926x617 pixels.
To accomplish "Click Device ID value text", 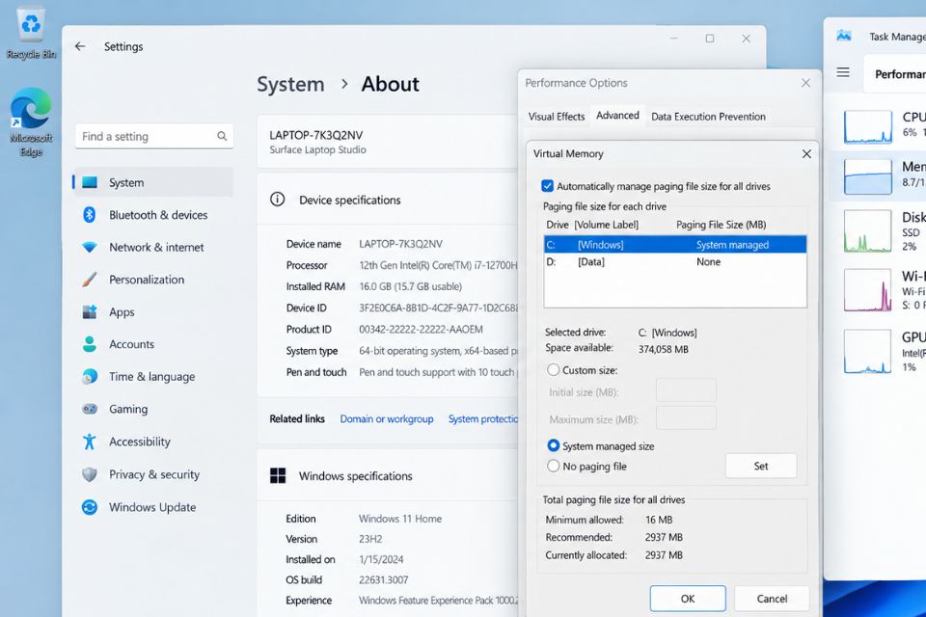I will point(438,308).
